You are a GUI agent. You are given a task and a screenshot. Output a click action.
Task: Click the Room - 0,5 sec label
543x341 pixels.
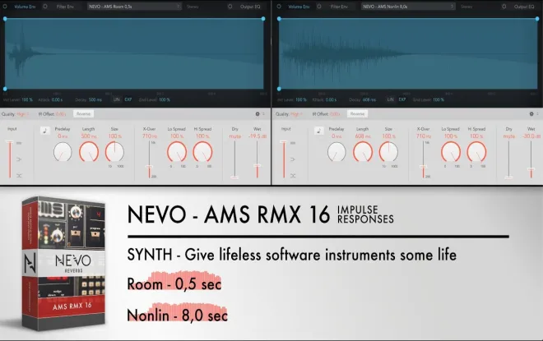tap(174, 284)
